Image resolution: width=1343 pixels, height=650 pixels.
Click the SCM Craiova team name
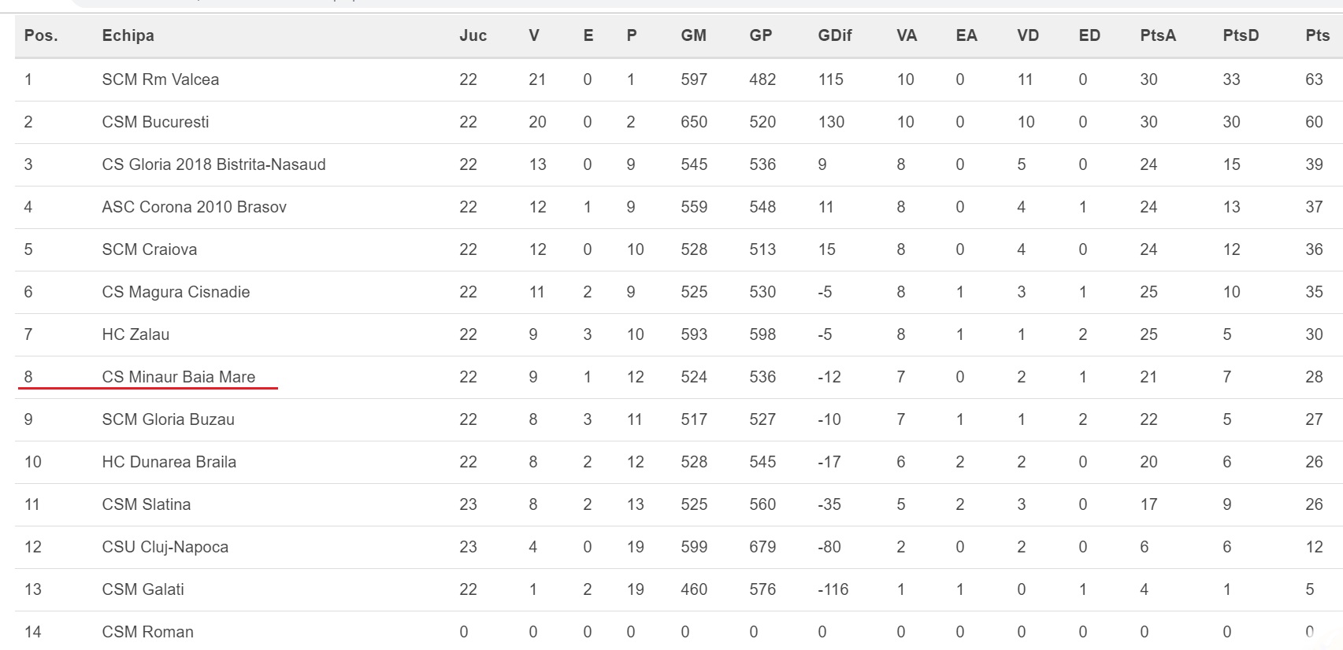tap(149, 249)
